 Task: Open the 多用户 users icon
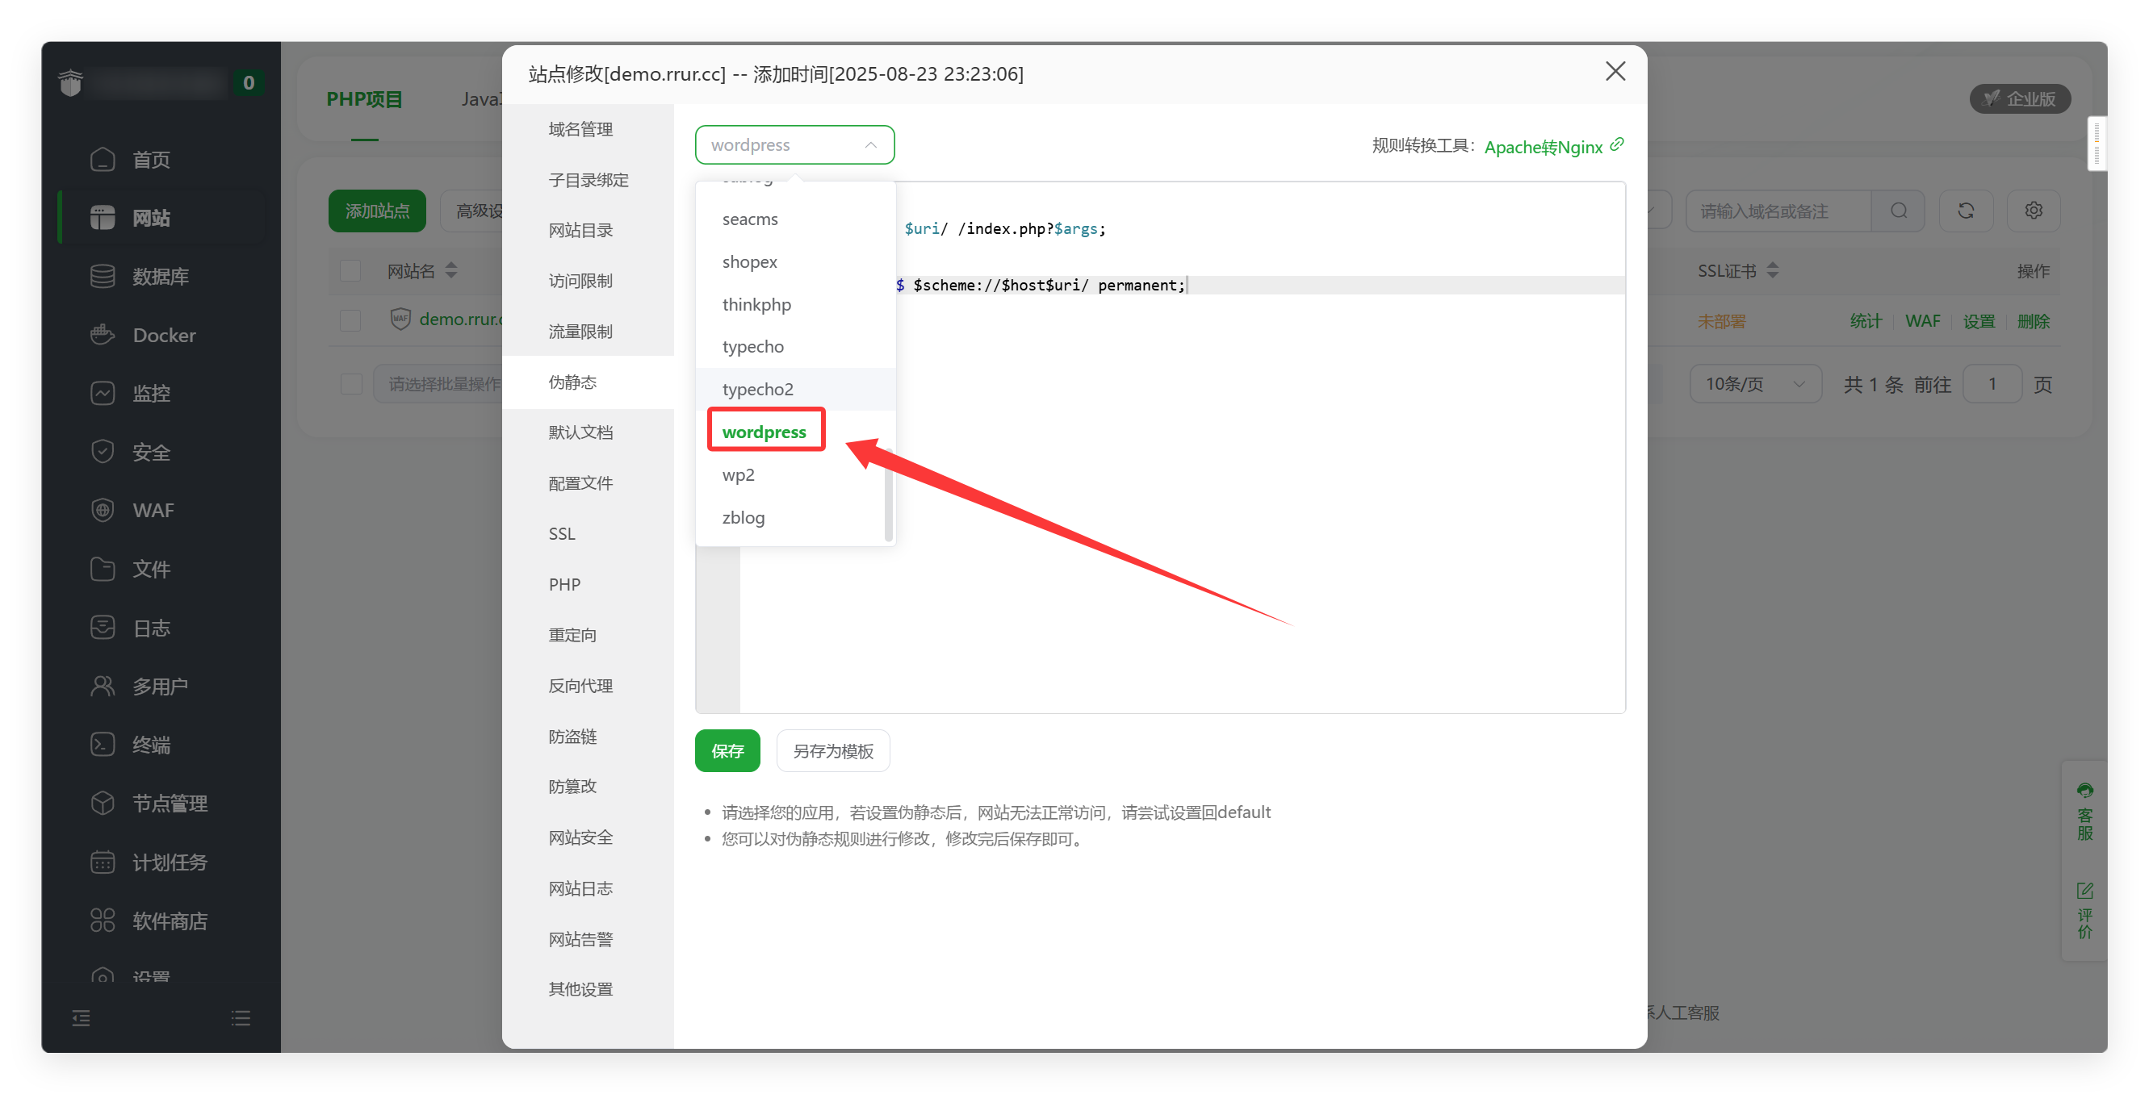pos(102,687)
